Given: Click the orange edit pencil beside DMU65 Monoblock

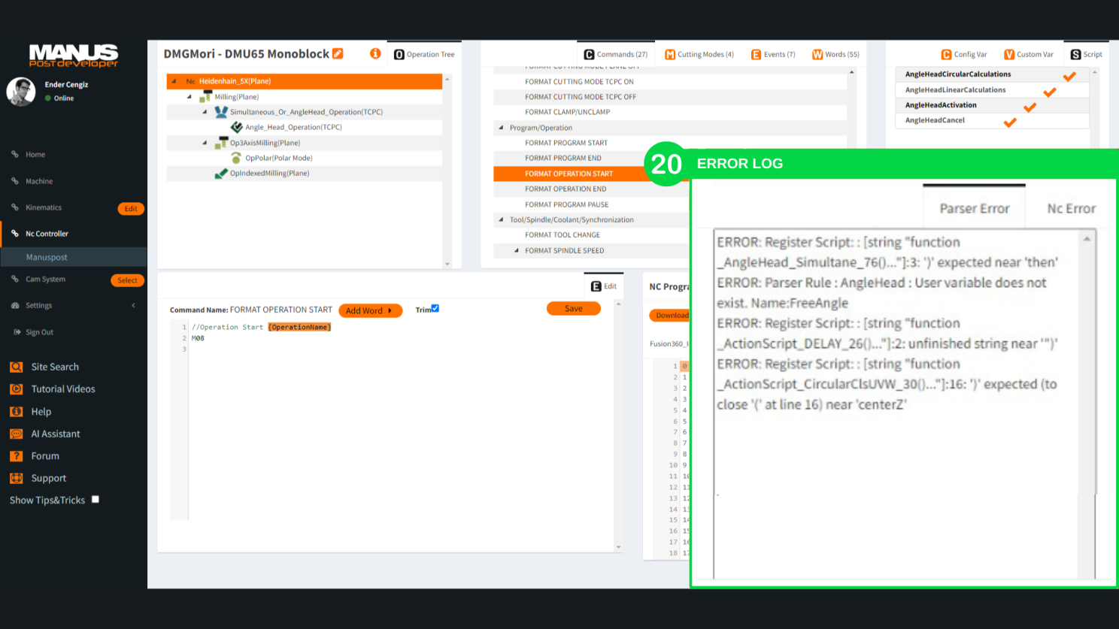Looking at the screenshot, I should 338,53.
